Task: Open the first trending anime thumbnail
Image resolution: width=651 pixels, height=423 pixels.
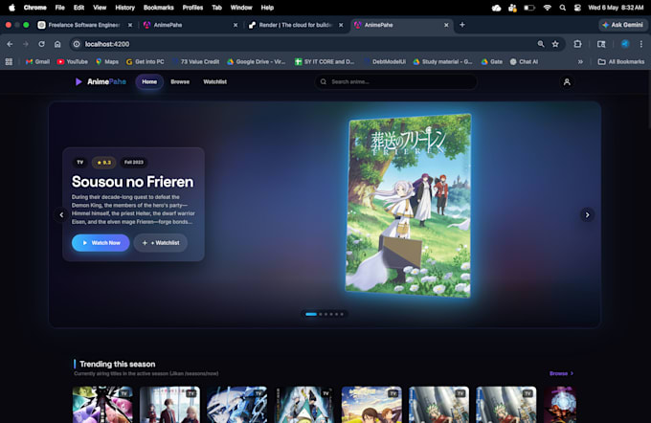Action: [x=102, y=405]
